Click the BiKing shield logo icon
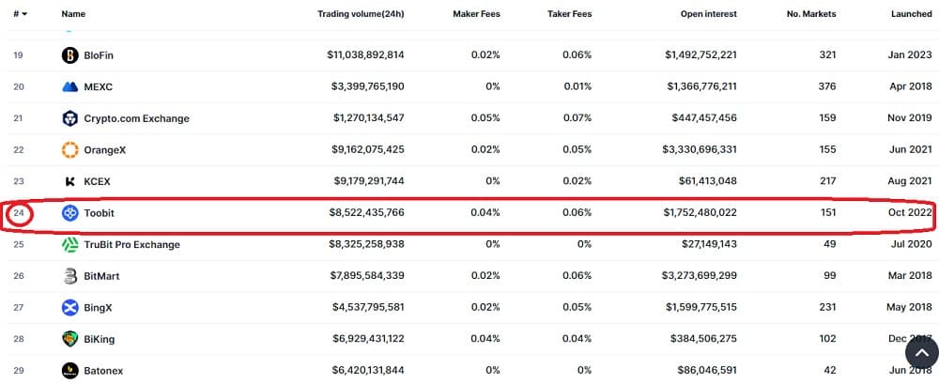939x384 pixels. [70, 339]
